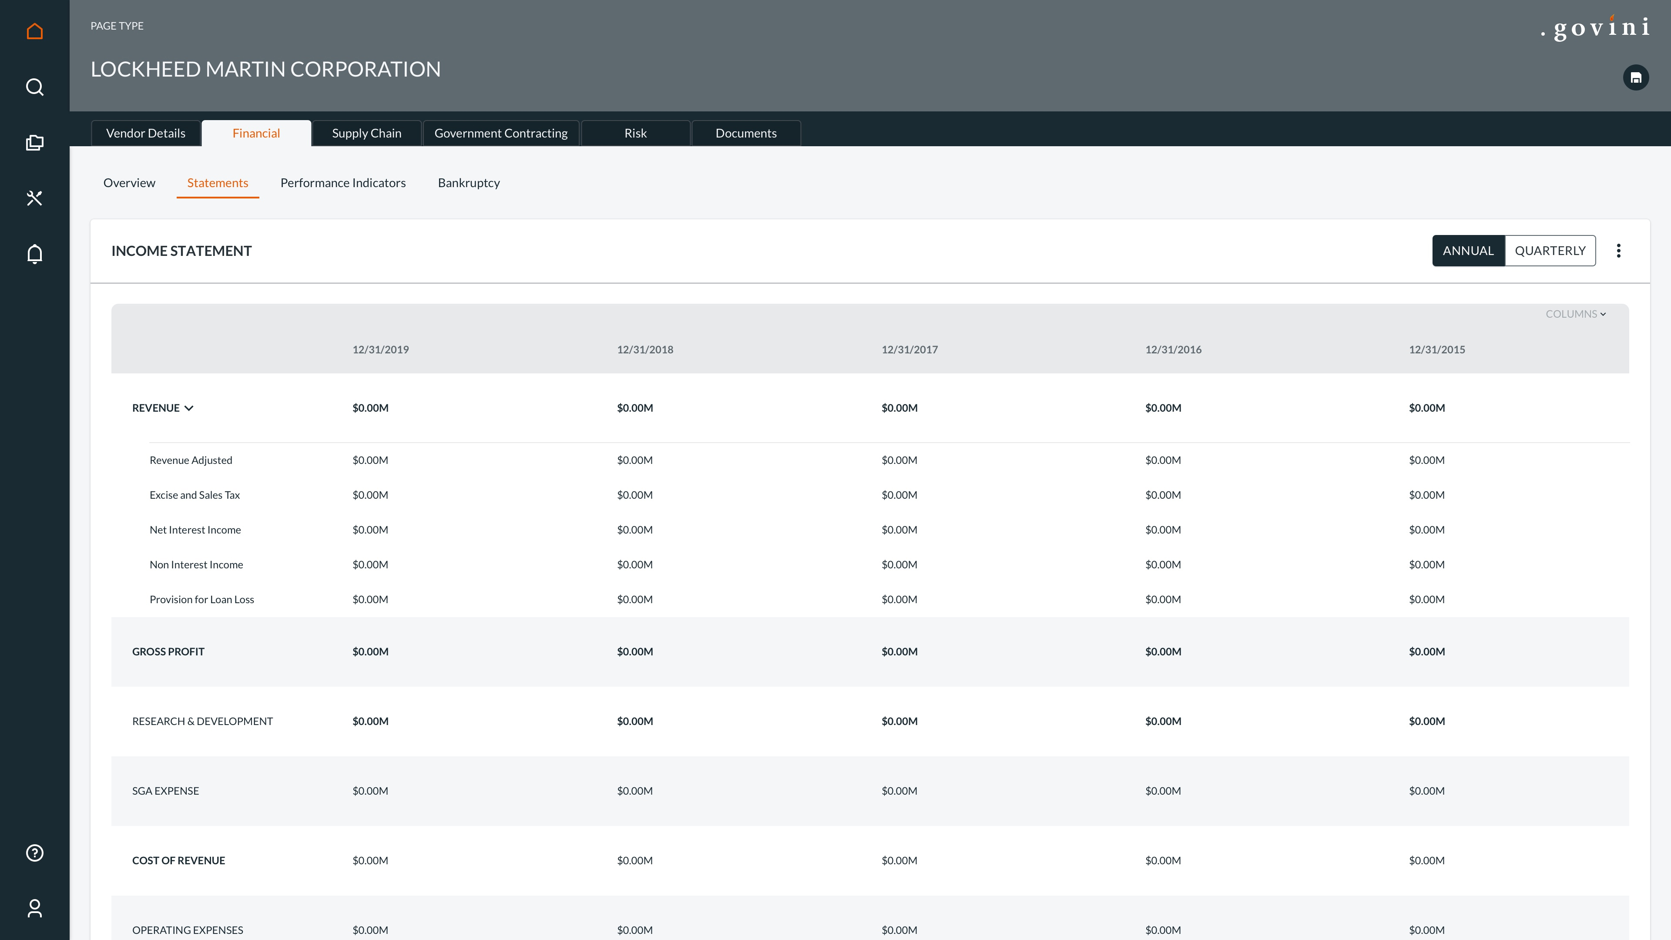The image size is (1671, 940).
Task: Switch income statement to Annual view
Action: click(x=1468, y=250)
